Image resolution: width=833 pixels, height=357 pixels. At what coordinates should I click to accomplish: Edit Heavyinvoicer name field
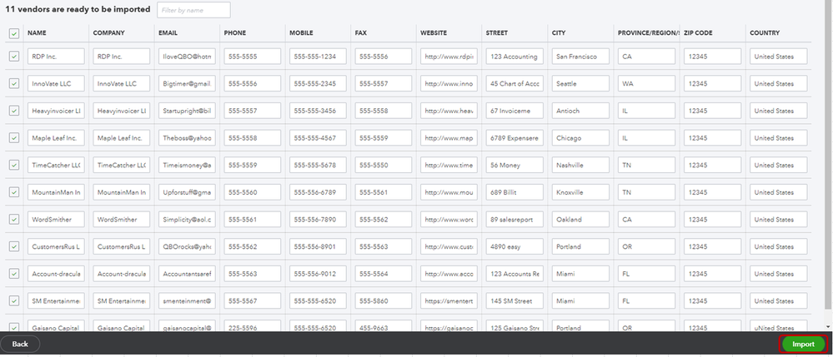coord(56,111)
